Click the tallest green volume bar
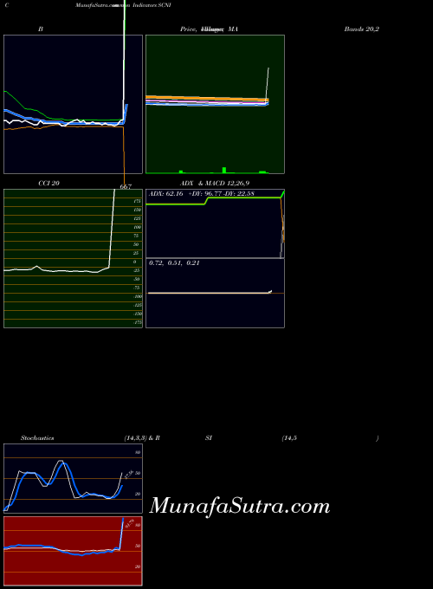The width and height of the screenshot is (433, 589). (224, 170)
